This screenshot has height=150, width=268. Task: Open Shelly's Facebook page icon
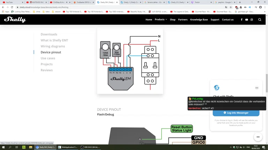click(x=241, y=20)
